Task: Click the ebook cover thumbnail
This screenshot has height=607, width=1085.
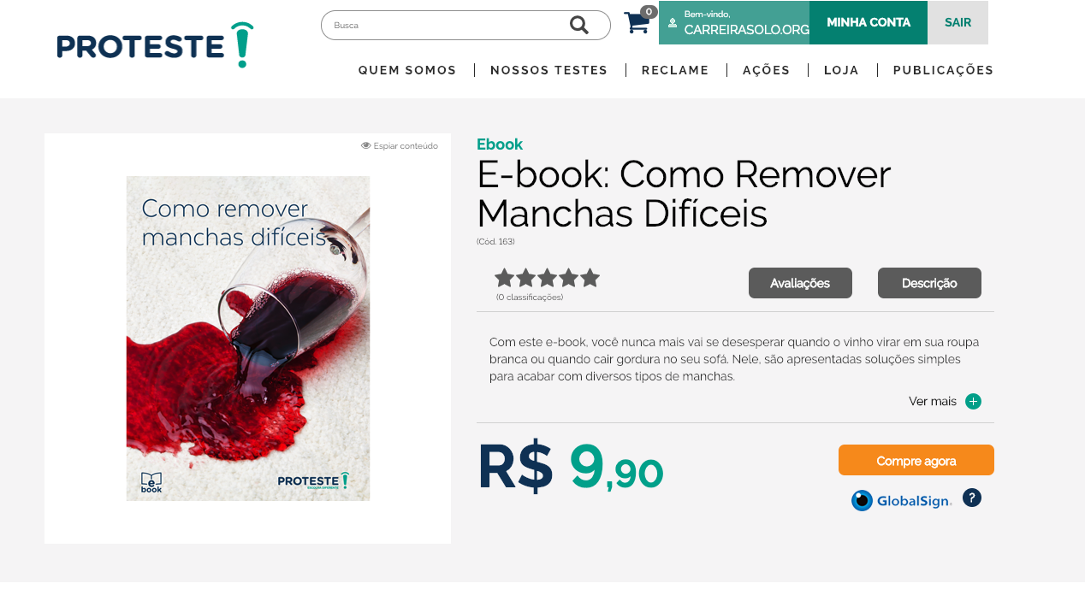Action: coord(248,339)
